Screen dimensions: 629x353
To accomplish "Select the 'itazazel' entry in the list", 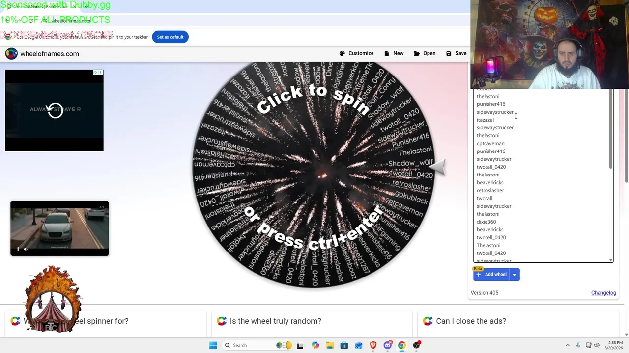I will (485, 120).
